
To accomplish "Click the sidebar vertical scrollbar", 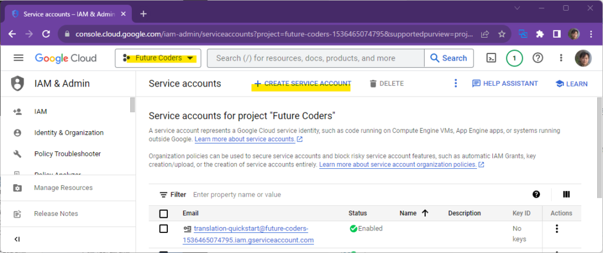I will pos(132,105).
